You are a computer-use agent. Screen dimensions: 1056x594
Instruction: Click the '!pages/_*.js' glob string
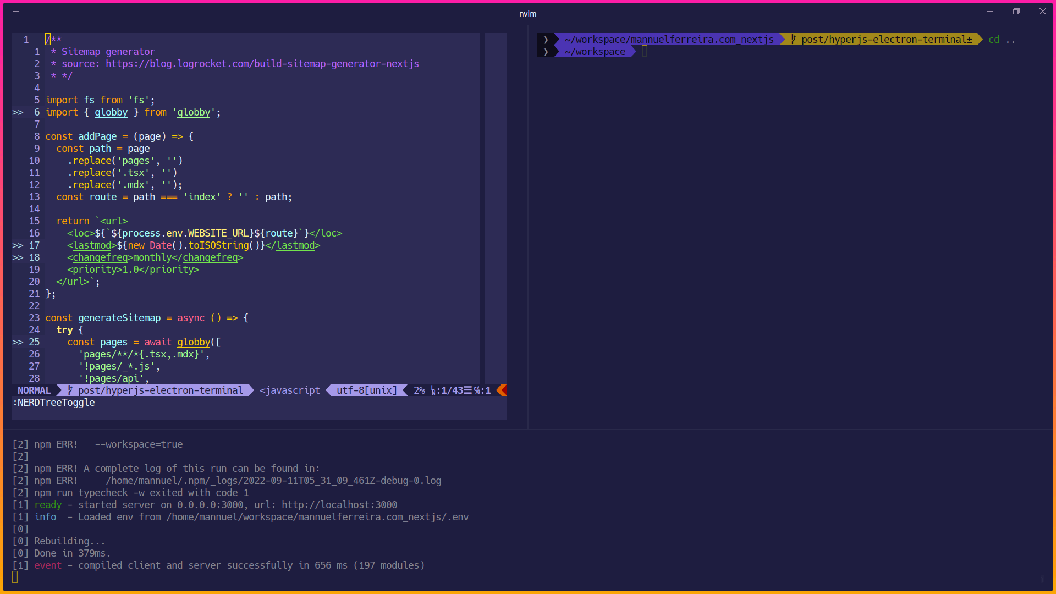[x=117, y=366]
